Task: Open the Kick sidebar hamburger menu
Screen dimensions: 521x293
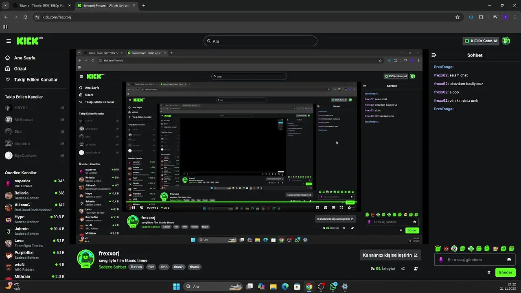Action: point(9,41)
